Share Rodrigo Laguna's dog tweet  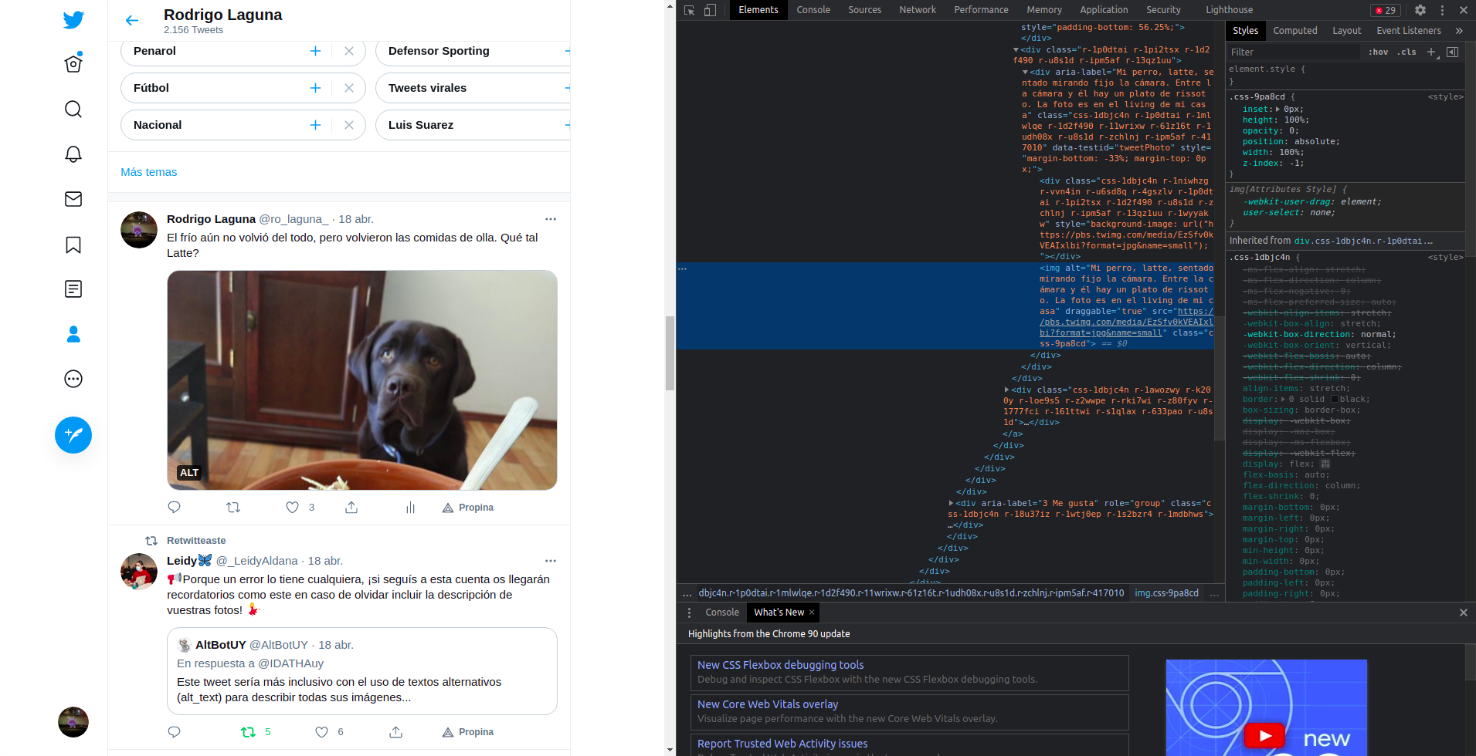351,508
